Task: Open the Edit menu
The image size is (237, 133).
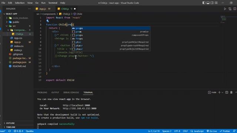Action: pyautogui.click(x=10, y=3)
